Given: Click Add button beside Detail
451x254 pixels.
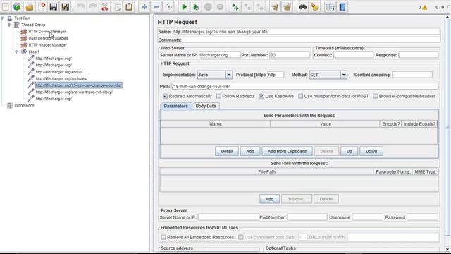Looking at the screenshot, I should point(250,151).
